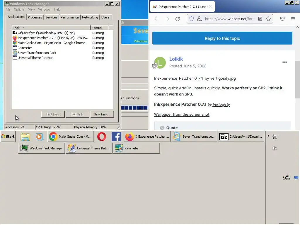This screenshot has width=300, height=225.
Task: Close the InExperience Patcher browser tab
Action: pyautogui.click(x=210, y=6)
